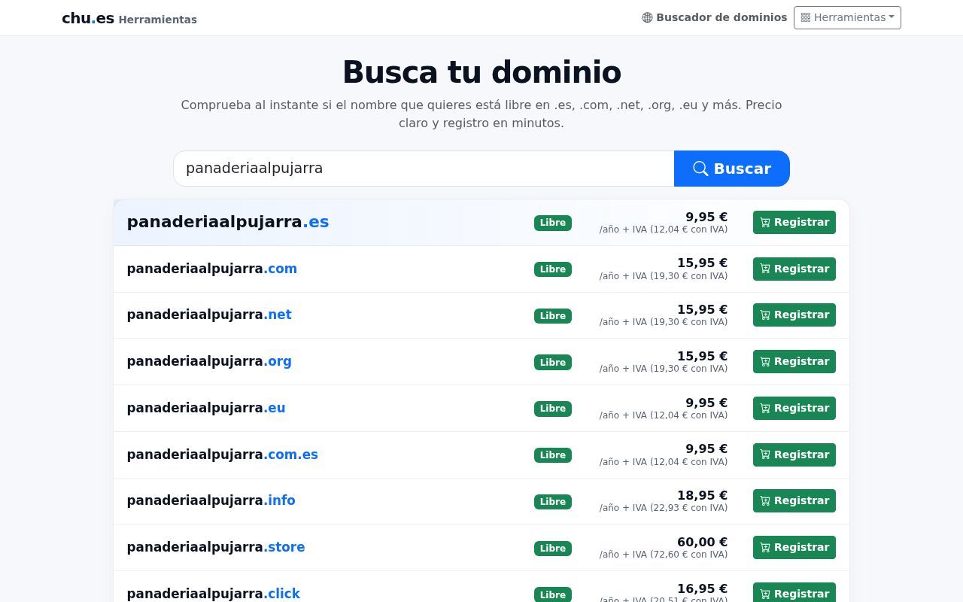963x602 pixels.
Task: Click the Libre badge for .org domain
Action: click(x=553, y=362)
